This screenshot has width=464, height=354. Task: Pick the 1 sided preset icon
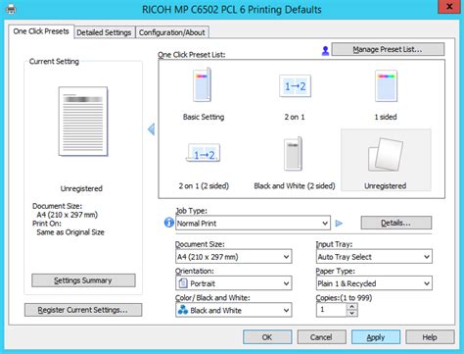(x=386, y=85)
